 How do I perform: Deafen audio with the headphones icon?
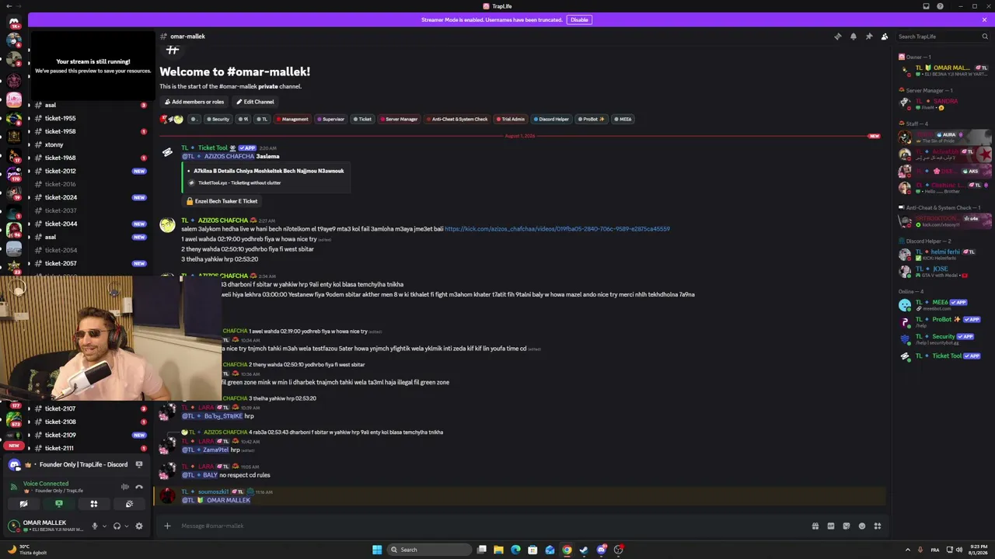coord(117,526)
